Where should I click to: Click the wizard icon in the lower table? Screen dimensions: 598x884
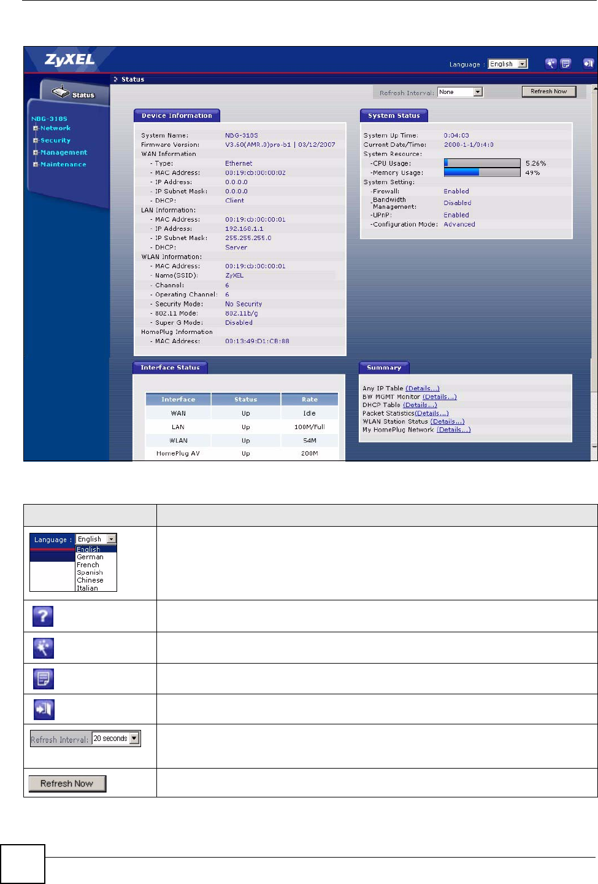point(43,648)
